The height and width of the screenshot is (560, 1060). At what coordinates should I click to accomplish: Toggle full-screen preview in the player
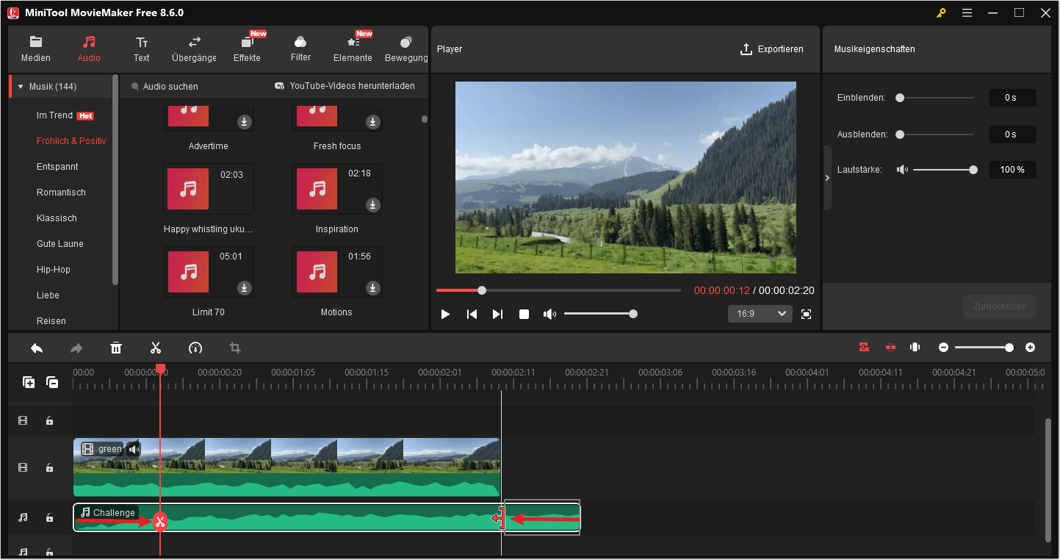(x=806, y=314)
